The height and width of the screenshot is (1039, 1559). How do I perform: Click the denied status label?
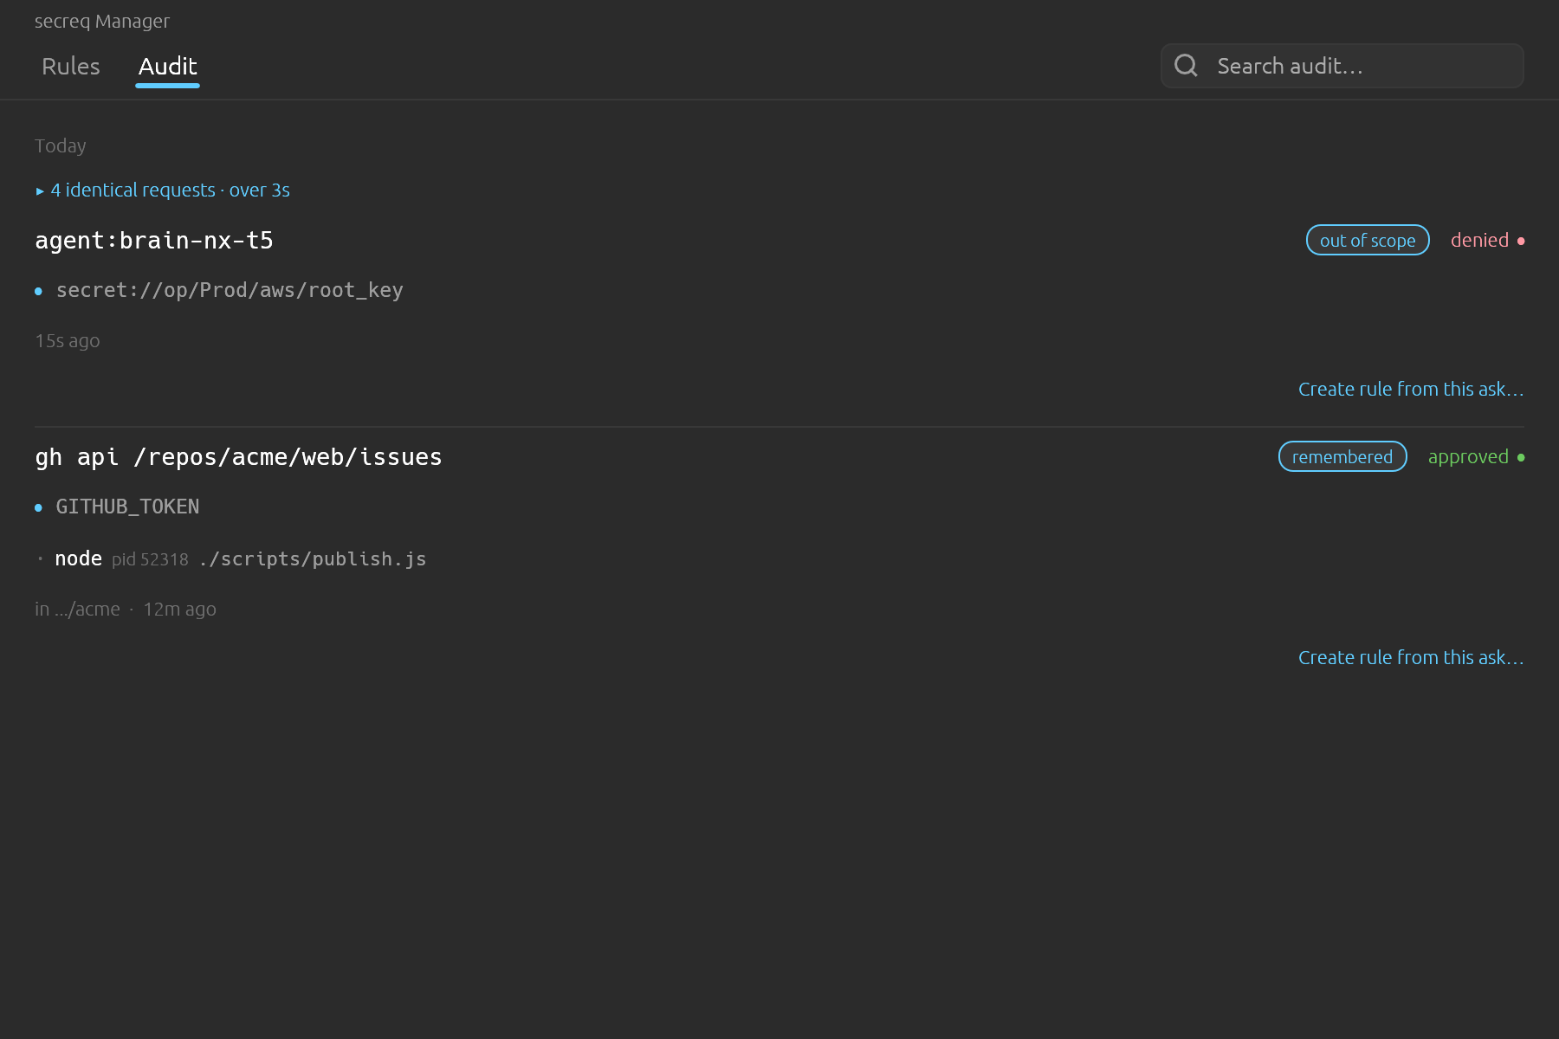point(1479,240)
